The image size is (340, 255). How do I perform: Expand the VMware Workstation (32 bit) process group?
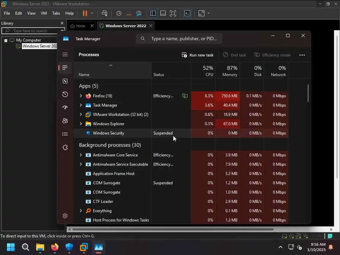click(81, 115)
